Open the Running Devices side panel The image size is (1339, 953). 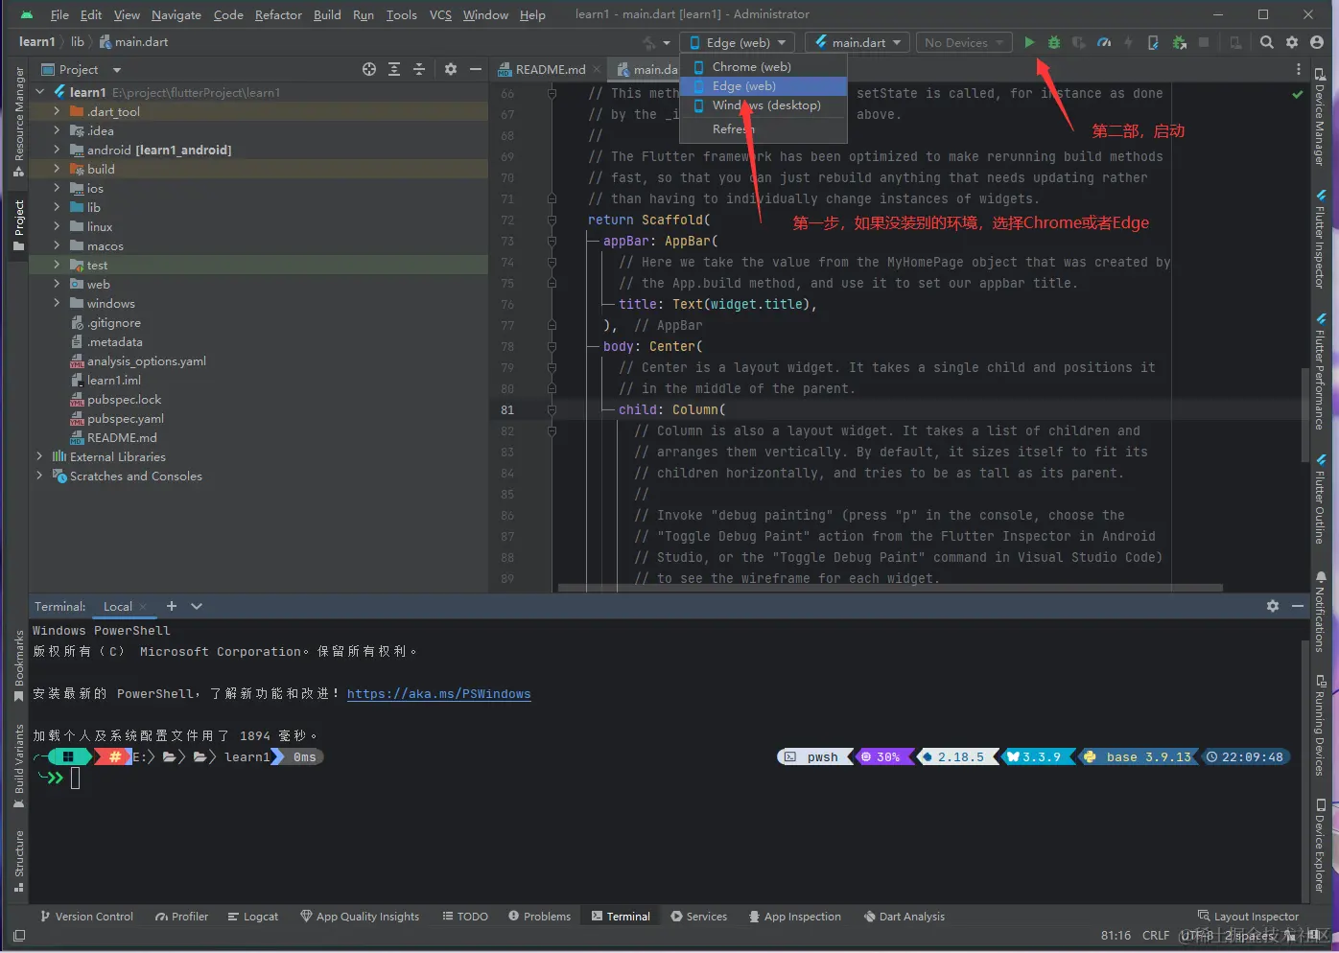[1320, 725]
